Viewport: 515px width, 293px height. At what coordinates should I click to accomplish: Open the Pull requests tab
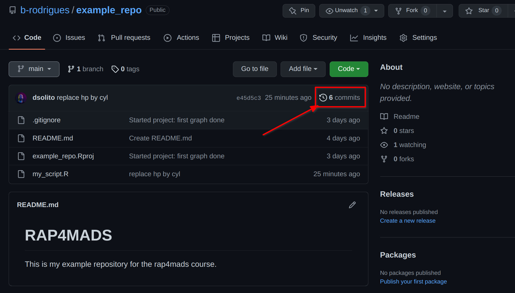[x=124, y=38]
